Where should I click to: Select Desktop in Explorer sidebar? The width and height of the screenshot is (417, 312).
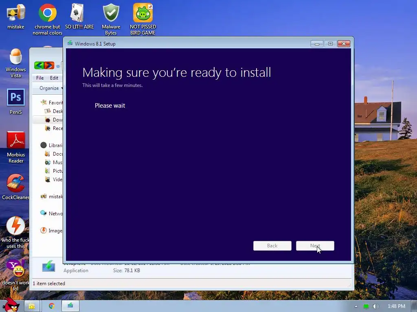pos(54,111)
